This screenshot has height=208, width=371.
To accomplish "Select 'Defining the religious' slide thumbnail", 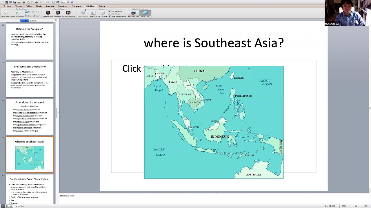I will (30, 42).
